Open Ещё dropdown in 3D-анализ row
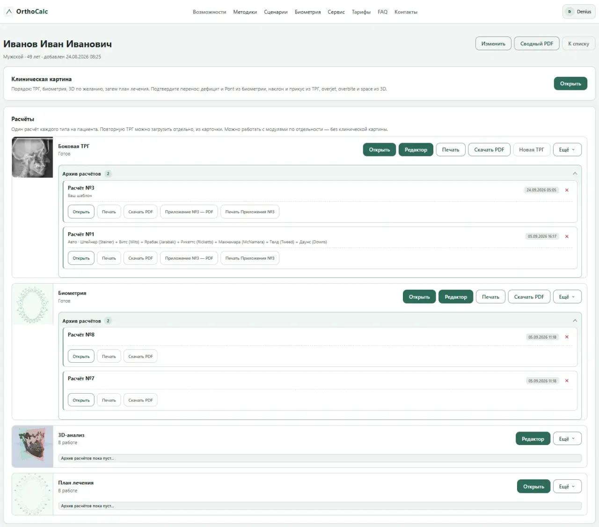The height and width of the screenshot is (527, 599). (x=567, y=439)
